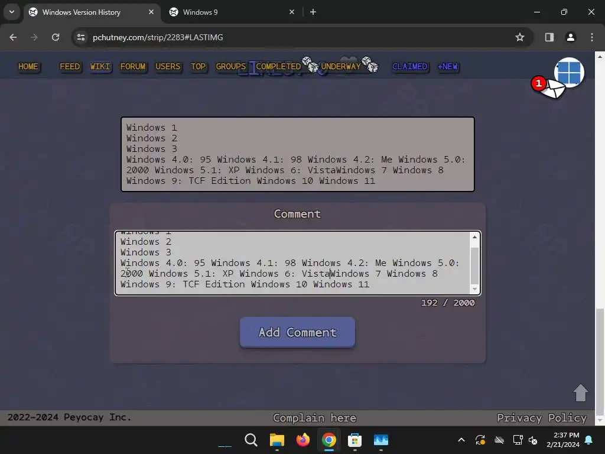
Task: Launch Firefox from the taskbar
Action: tap(303, 440)
